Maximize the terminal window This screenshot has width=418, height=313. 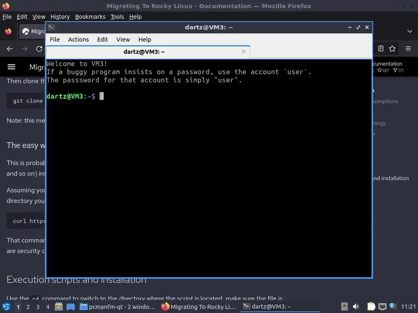click(x=358, y=27)
